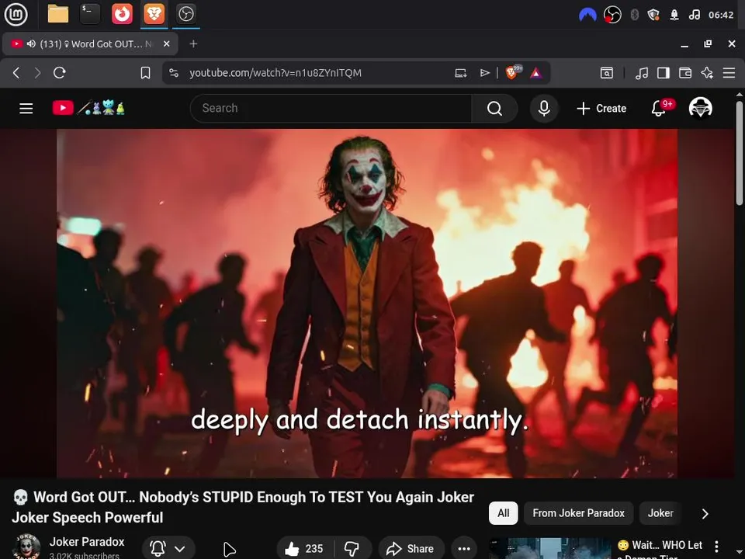Image resolution: width=745 pixels, height=559 pixels.
Task: Go to YouTube home via logo
Action: click(x=88, y=108)
